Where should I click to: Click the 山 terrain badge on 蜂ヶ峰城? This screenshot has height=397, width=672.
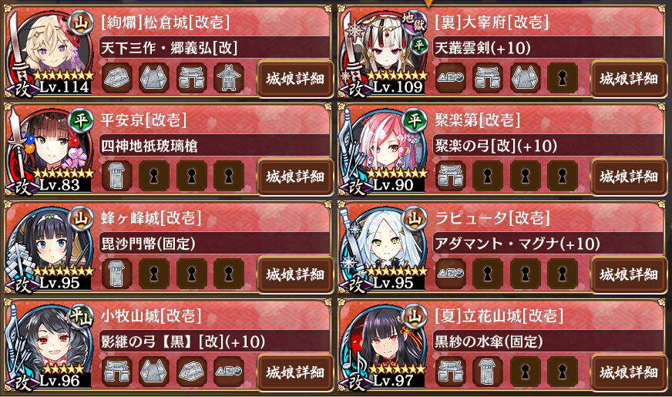point(81,219)
